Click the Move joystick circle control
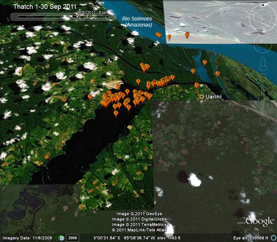The image size is (277, 242). click(x=262, y=44)
